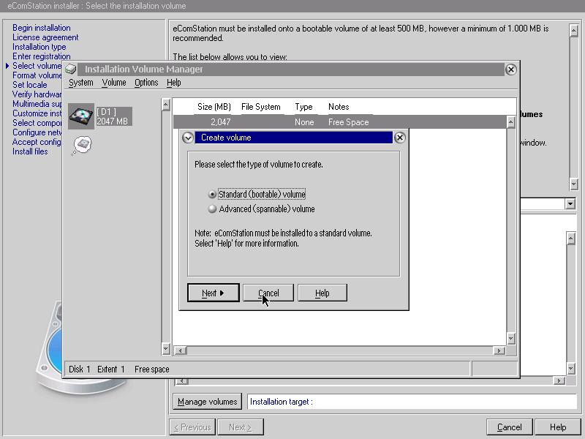Image resolution: width=585 pixels, height=439 pixels.
Task: Click the Notes column header
Action: click(x=339, y=107)
